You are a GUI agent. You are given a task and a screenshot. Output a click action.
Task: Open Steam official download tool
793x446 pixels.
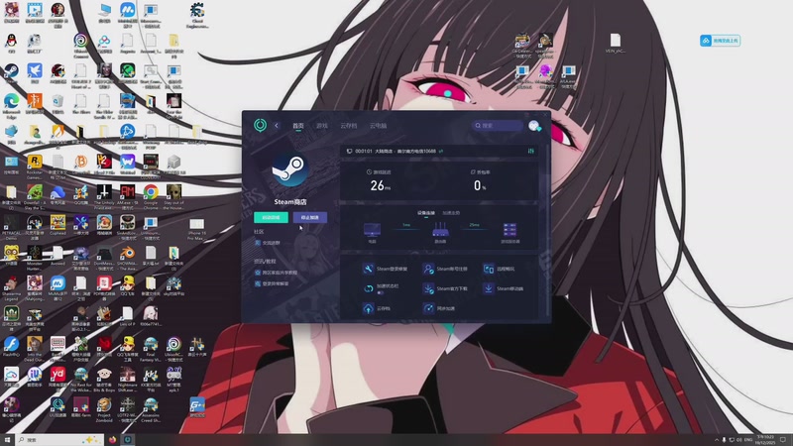point(445,288)
